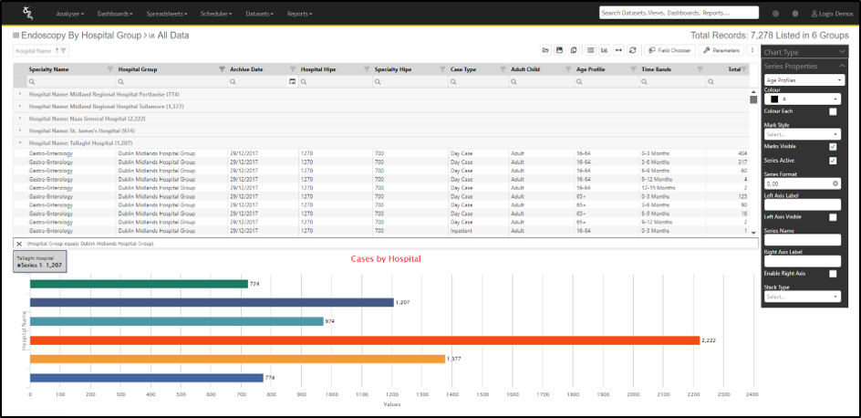Click the fit-width arrows icon in toolbar
Image resolution: width=861 pixels, height=418 pixels.
pyautogui.click(x=618, y=50)
